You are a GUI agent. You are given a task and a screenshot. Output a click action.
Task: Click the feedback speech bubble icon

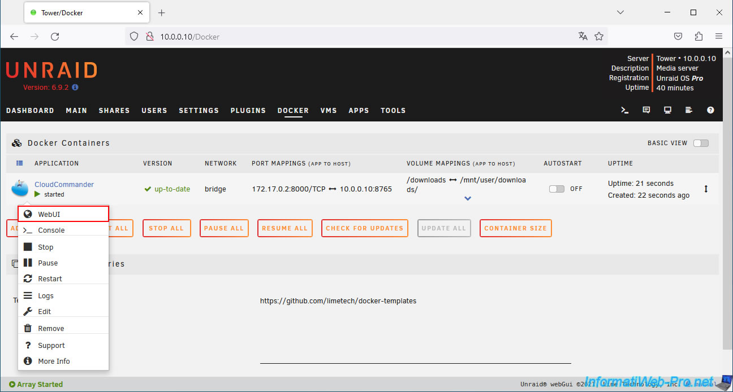pyautogui.click(x=646, y=110)
